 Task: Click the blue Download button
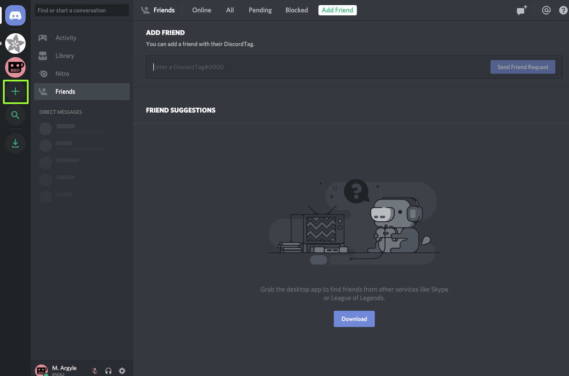354,319
